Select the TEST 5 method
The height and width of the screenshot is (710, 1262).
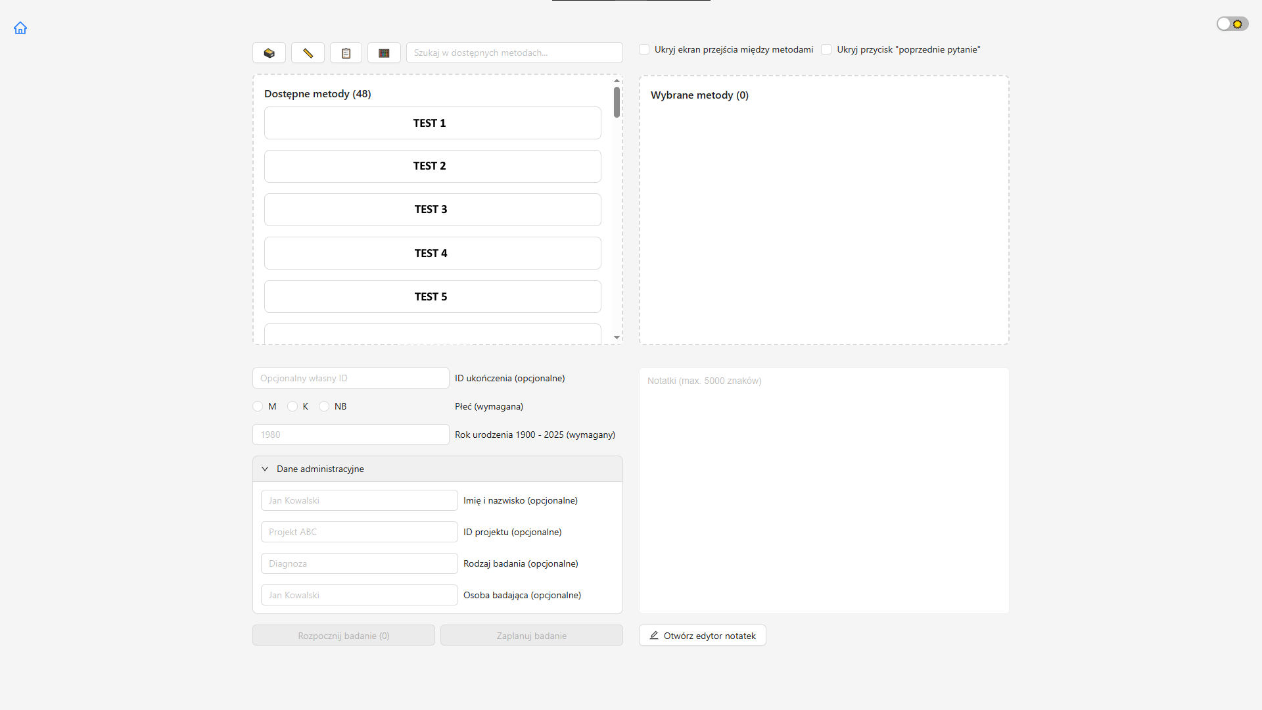[432, 296]
